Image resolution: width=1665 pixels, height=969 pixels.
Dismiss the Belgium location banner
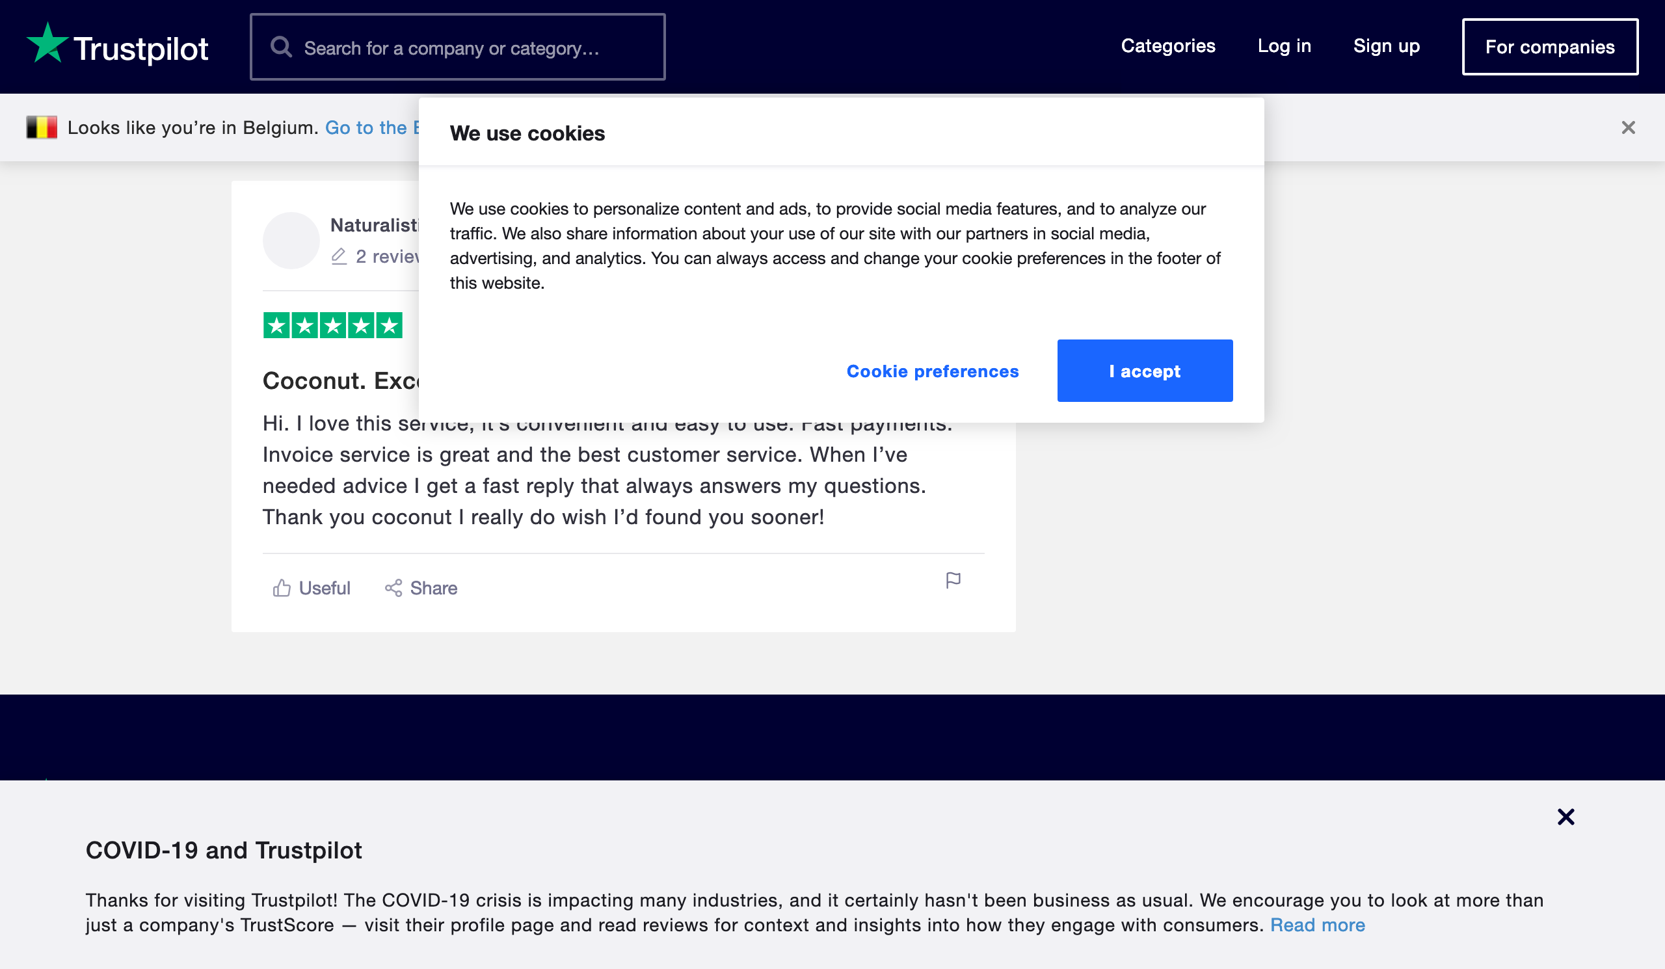point(1627,127)
